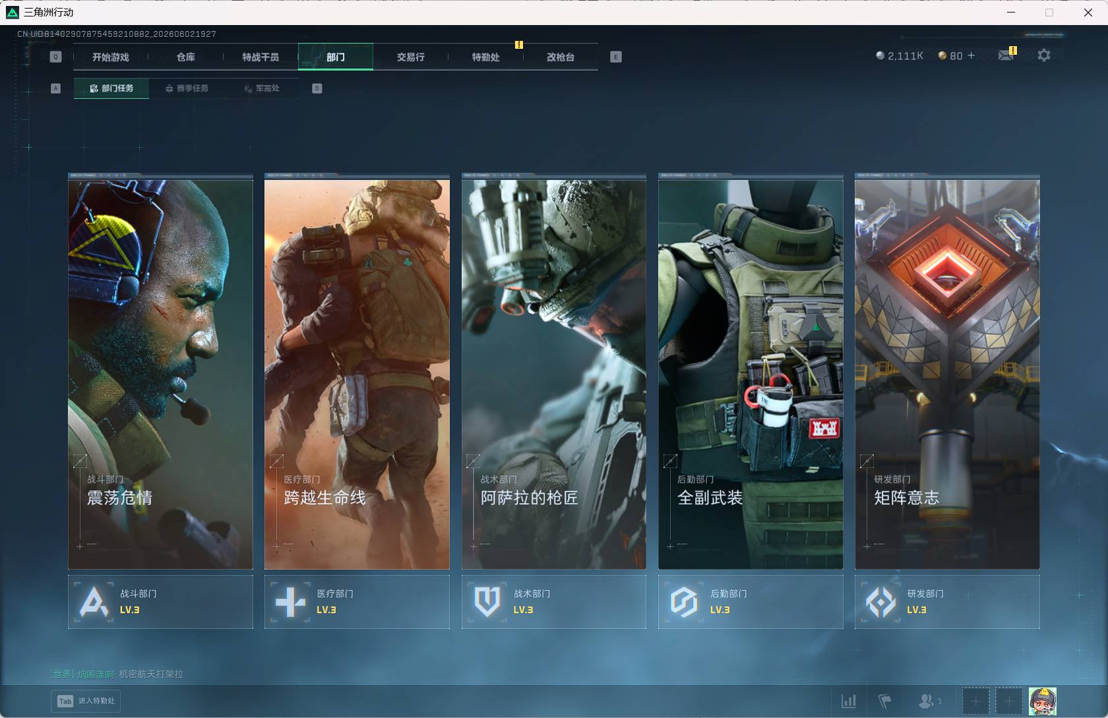Switch to the 仓库 tab

186,57
